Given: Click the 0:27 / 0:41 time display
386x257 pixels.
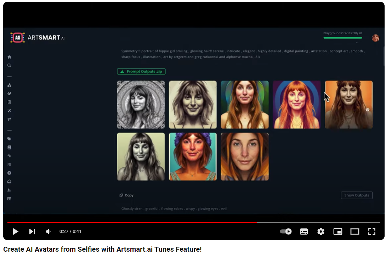Looking at the screenshot, I should 70,232.
